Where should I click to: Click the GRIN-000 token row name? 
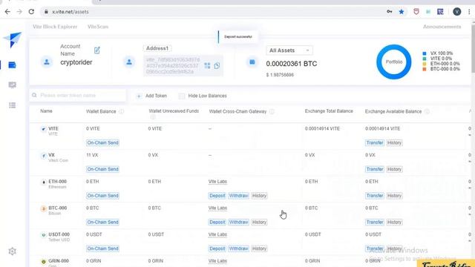point(59,261)
